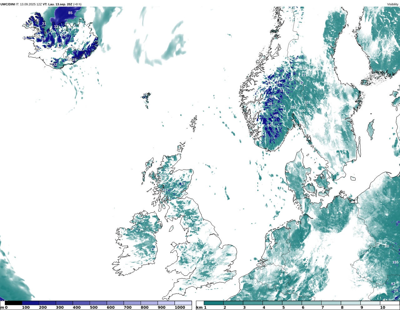Click the 92 value at the lower right

point(393,284)
